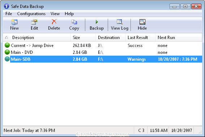Click the sort arrow status column header

pos(7,38)
